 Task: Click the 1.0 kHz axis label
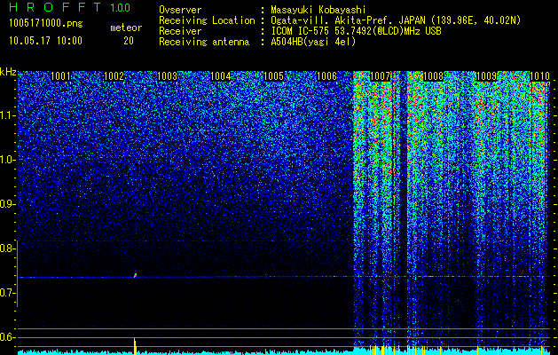coord(6,160)
